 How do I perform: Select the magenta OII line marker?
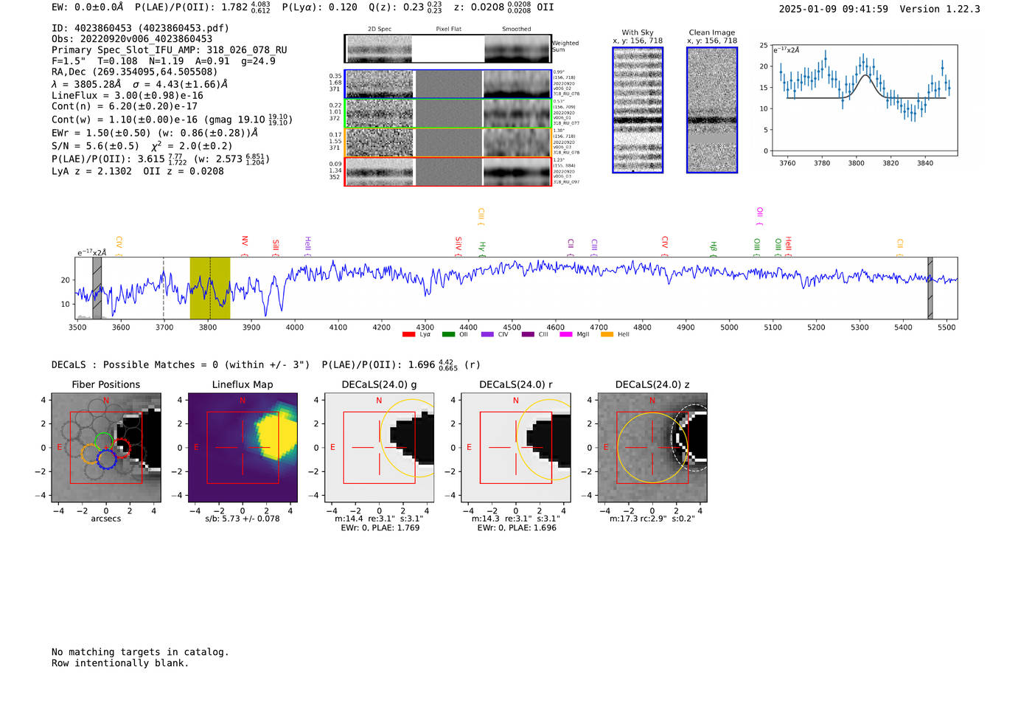(x=760, y=215)
